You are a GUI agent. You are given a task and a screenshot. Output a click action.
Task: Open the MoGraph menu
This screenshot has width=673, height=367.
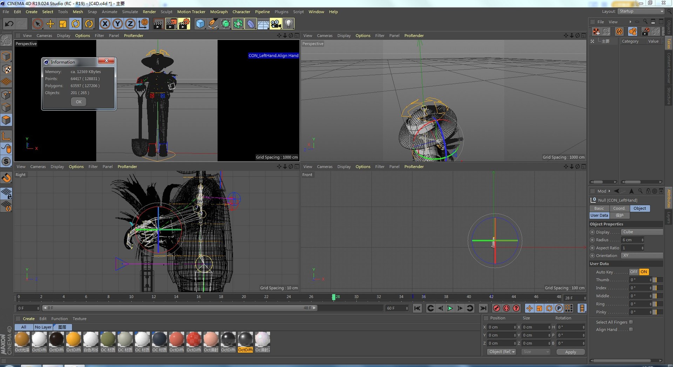click(x=219, y=12)
